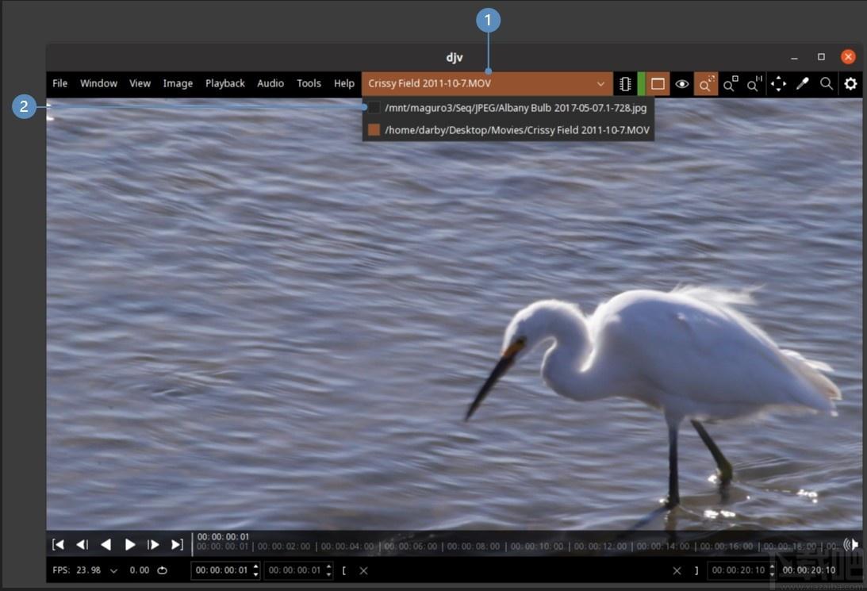The width and height of the screenshot is (867, 591).
Task: Open the Image menu
Action: [178, 83]
